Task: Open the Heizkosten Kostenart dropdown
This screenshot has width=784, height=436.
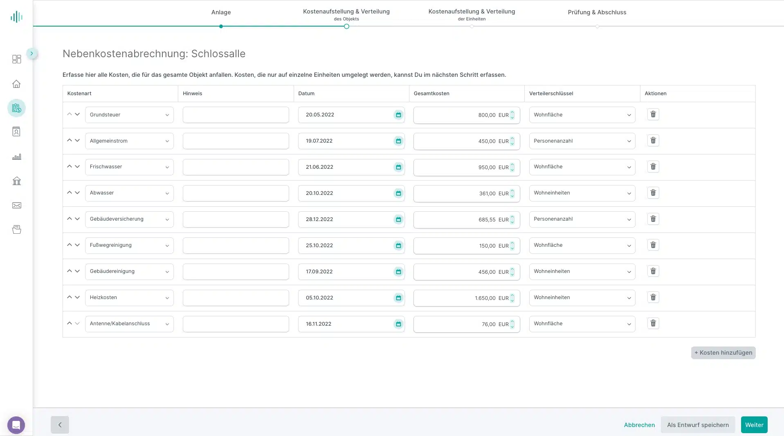Action: pyautogui.click(x=129, y=298)
